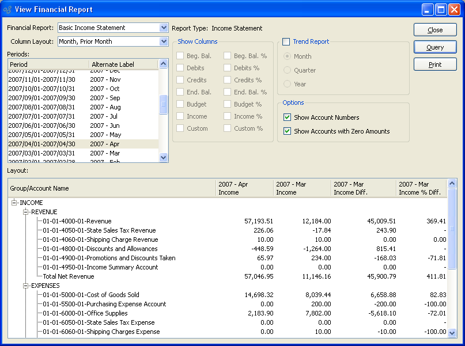
Task: Click the application icon in title bar
Action: [7, 9]
